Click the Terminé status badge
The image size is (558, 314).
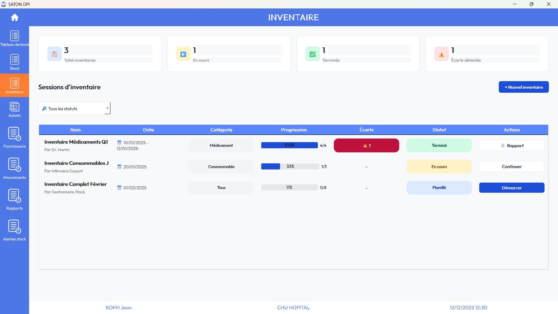pos(439,145)
